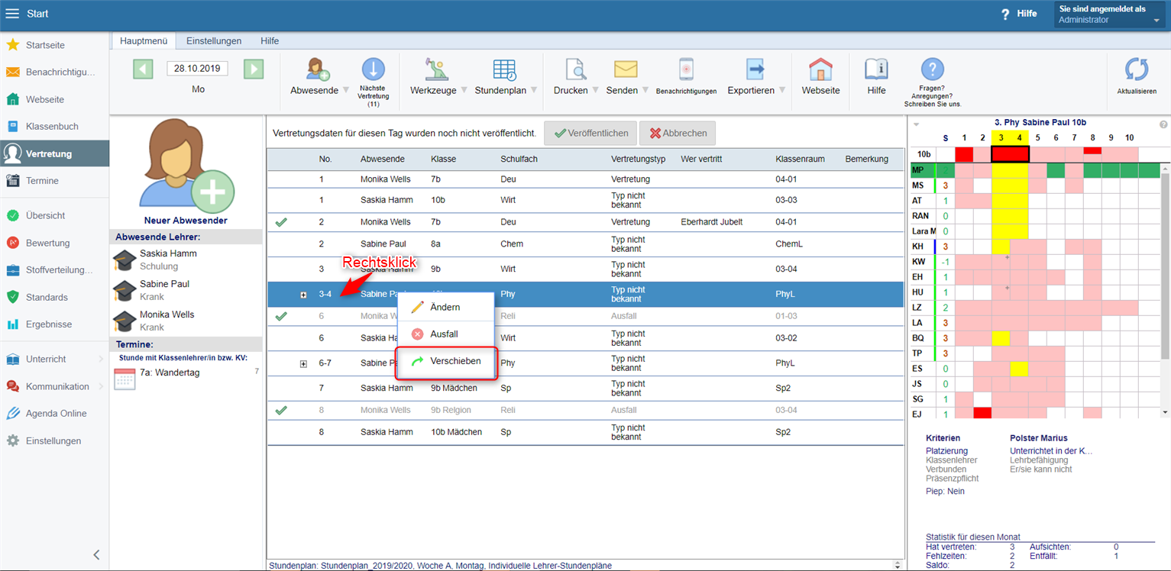Screen dimensions: 1171x571
Task: Choose Verschieben in the context menu
Action: pyautogui.click(x=454, y=361)
